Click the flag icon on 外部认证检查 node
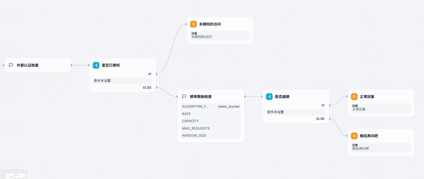Screen dimensions: 424x179 tap(11, 65)
